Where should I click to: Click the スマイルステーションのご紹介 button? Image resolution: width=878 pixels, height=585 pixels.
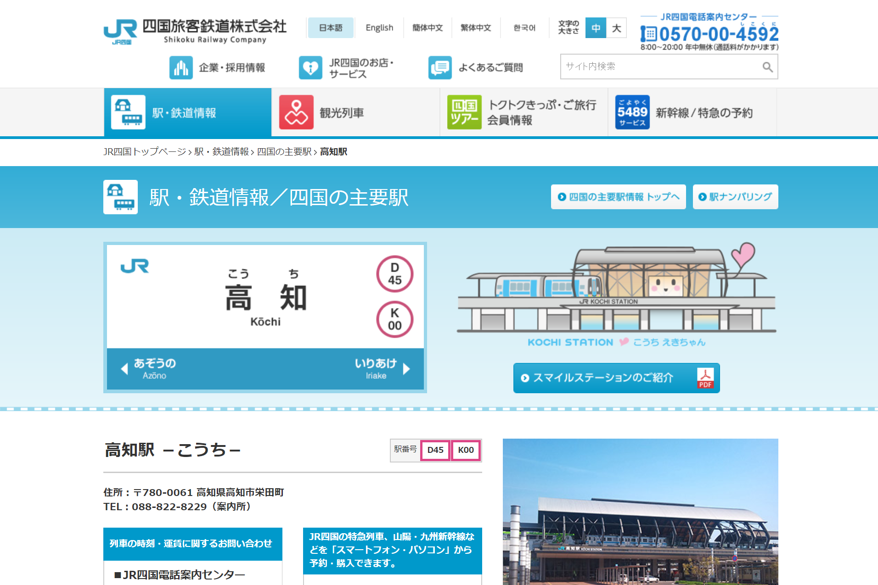point(616,378)
